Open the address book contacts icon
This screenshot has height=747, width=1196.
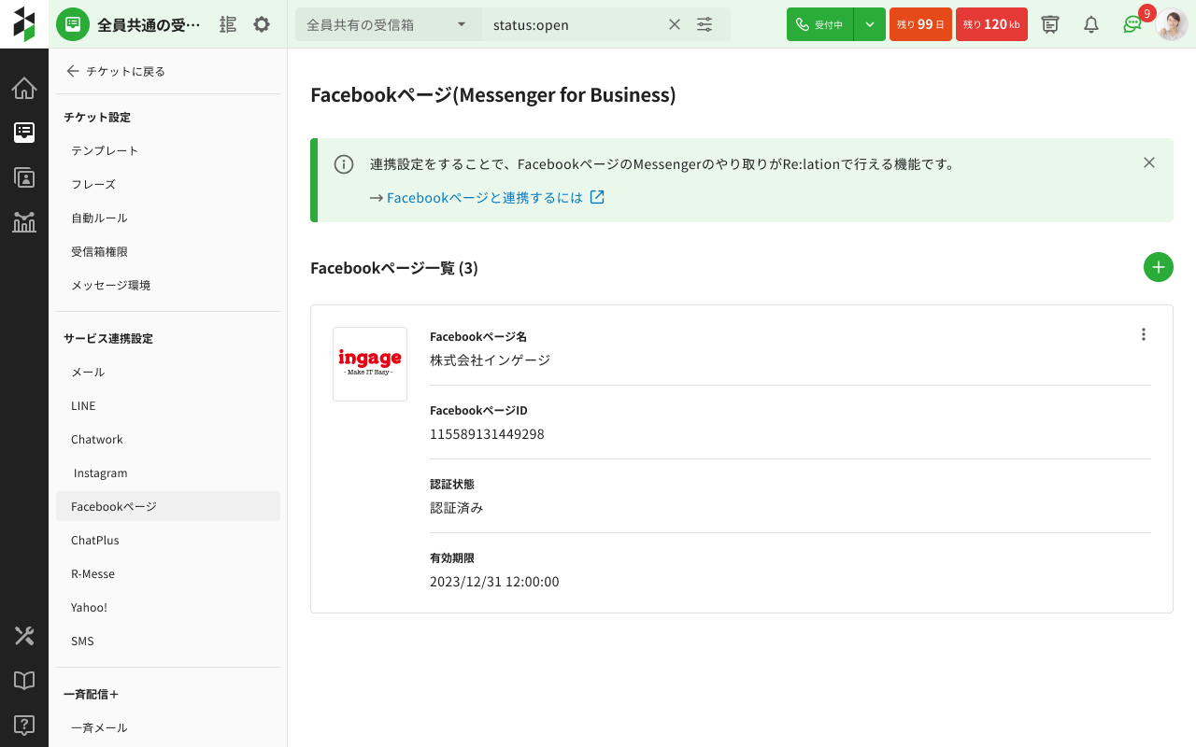coord(24,177)
